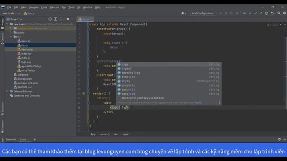Open Search Everywhere magnifier icon
The image size is (287, 161).
click(279, 13)
